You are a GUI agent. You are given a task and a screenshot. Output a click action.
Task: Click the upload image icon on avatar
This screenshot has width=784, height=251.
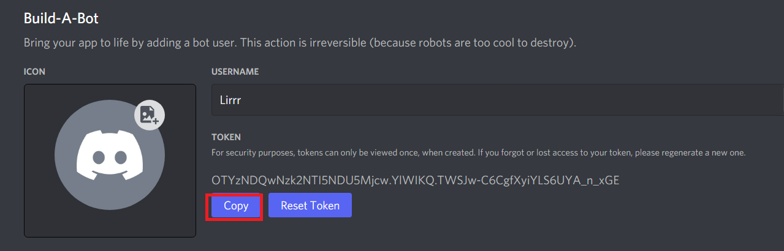pos(150,115)
